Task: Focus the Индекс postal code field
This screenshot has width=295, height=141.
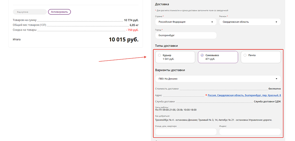Action: [250, 132]
